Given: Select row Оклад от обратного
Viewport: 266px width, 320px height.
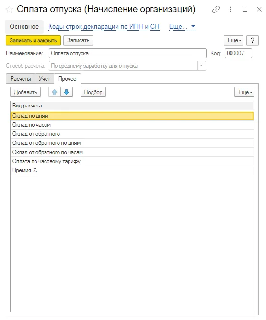Looking at the screenshot, I should point(132,134).
